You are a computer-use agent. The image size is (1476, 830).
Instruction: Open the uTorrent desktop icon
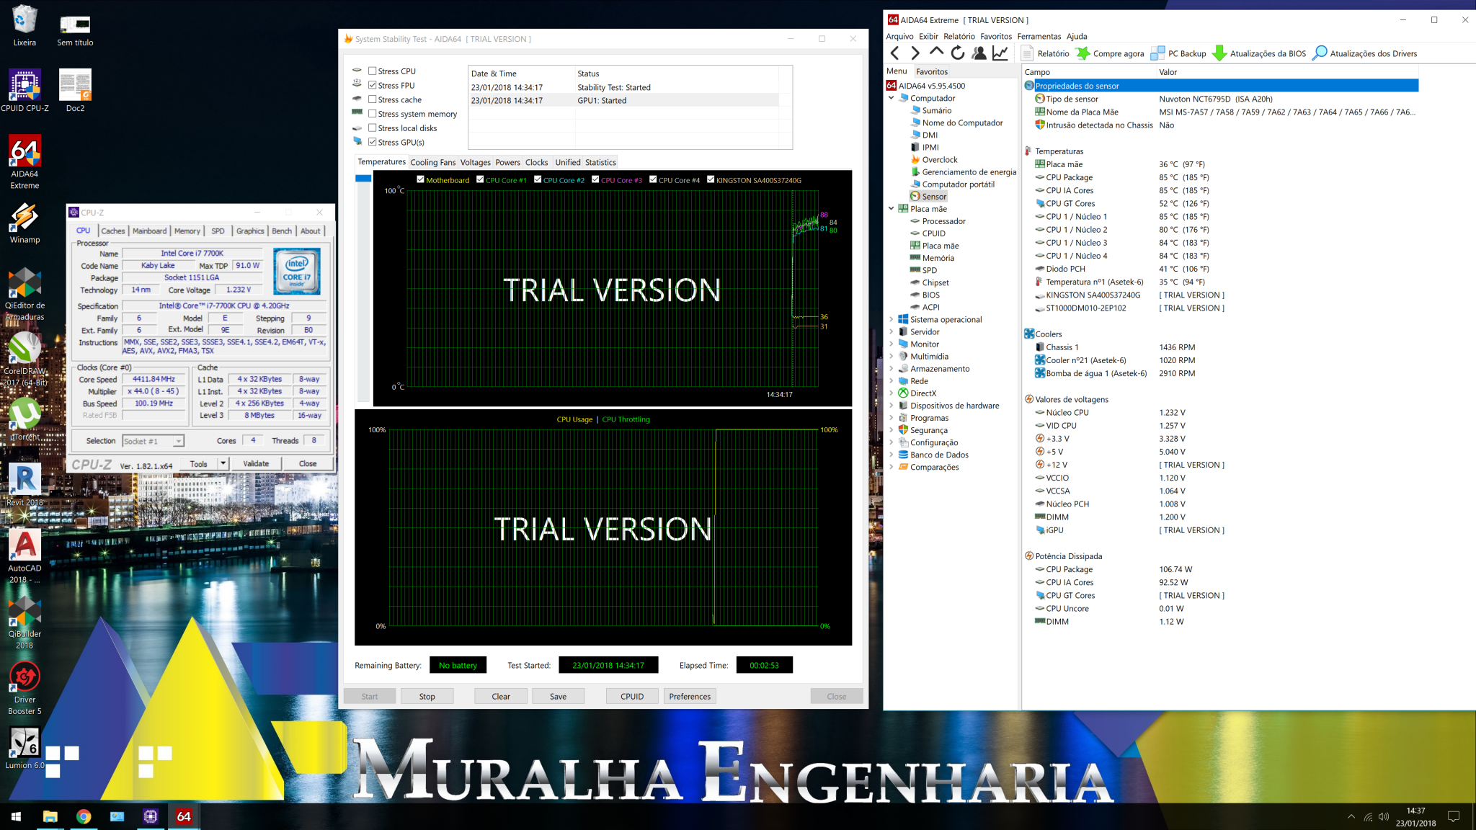click(x=25, y=419)
